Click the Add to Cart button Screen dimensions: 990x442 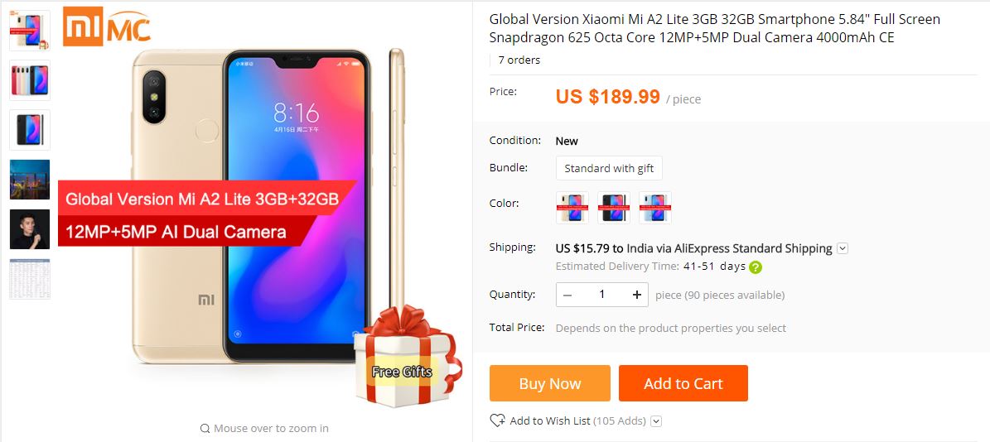(x=683, y=383)
